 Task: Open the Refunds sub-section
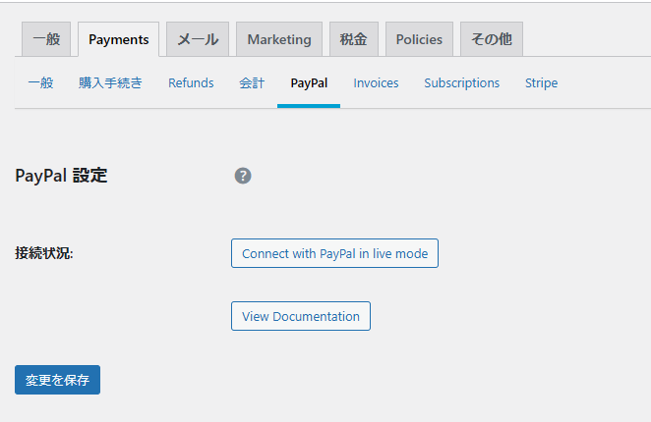pos(191,83)
